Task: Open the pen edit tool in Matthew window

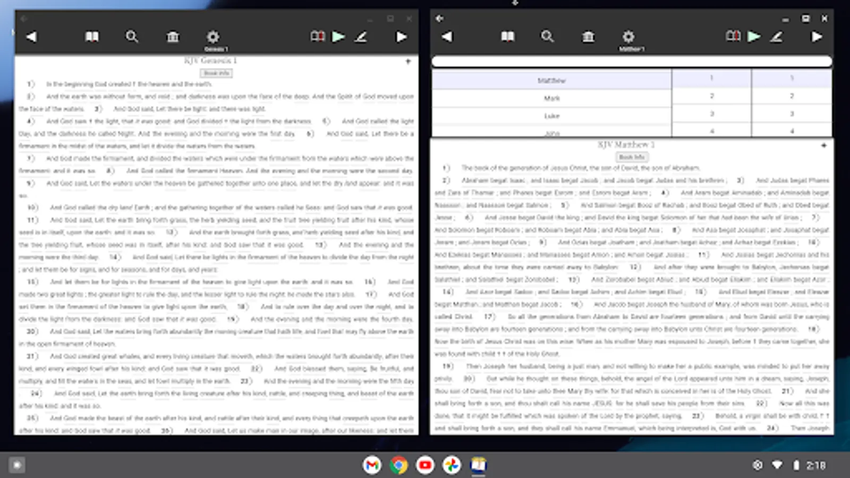Action: pyautogui.click(x=776, y=37)
